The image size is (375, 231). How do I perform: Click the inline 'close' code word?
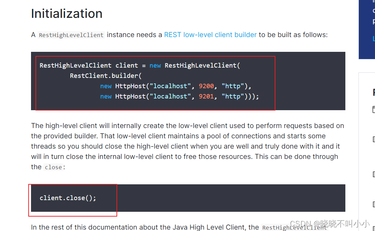(53, 167)
